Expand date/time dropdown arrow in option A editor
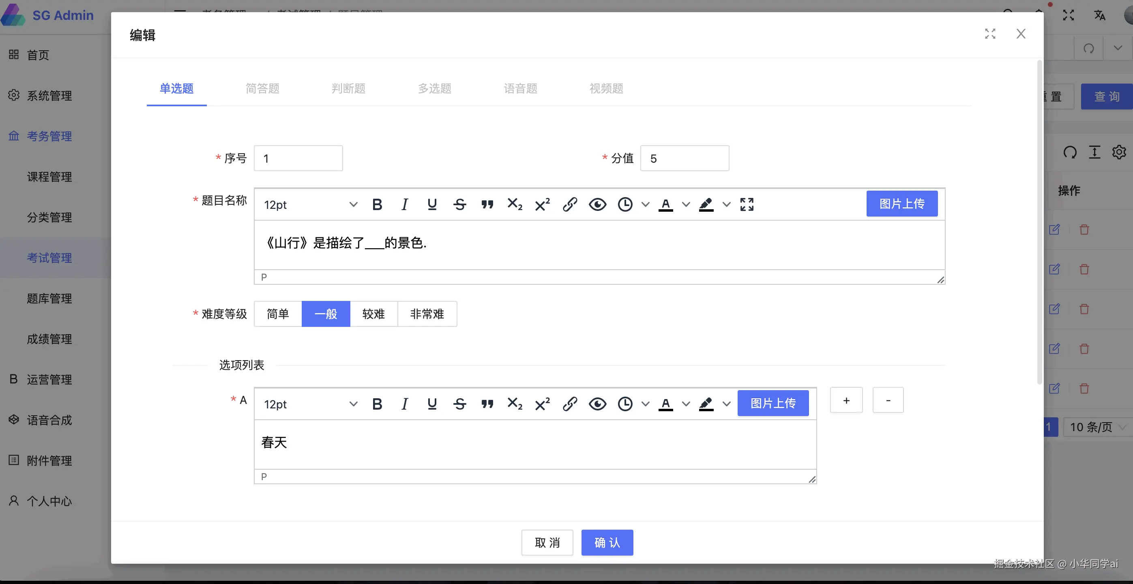The height and width of the screenshot is (584, 1133). point(645,404)
